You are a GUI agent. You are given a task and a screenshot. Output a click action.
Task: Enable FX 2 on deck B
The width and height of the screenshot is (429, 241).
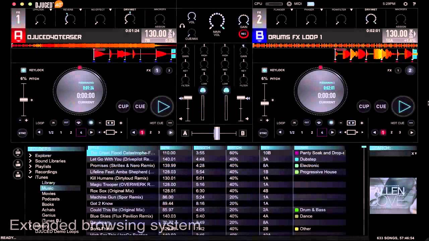410,70
